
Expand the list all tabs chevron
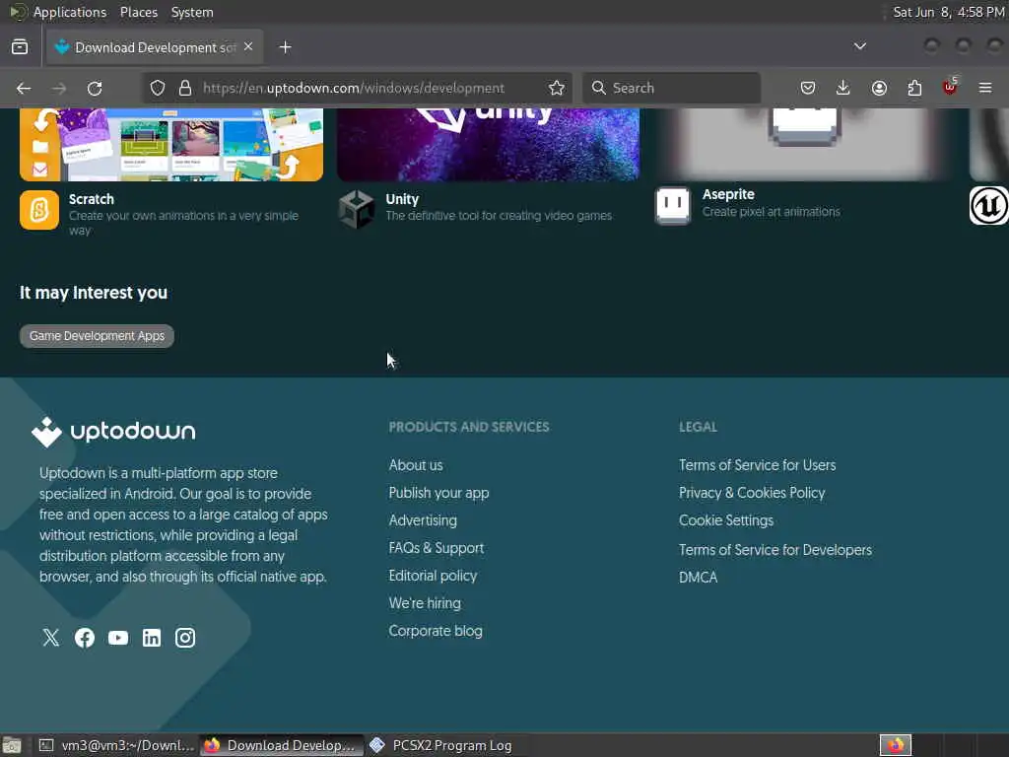click(x=859, y=46)
